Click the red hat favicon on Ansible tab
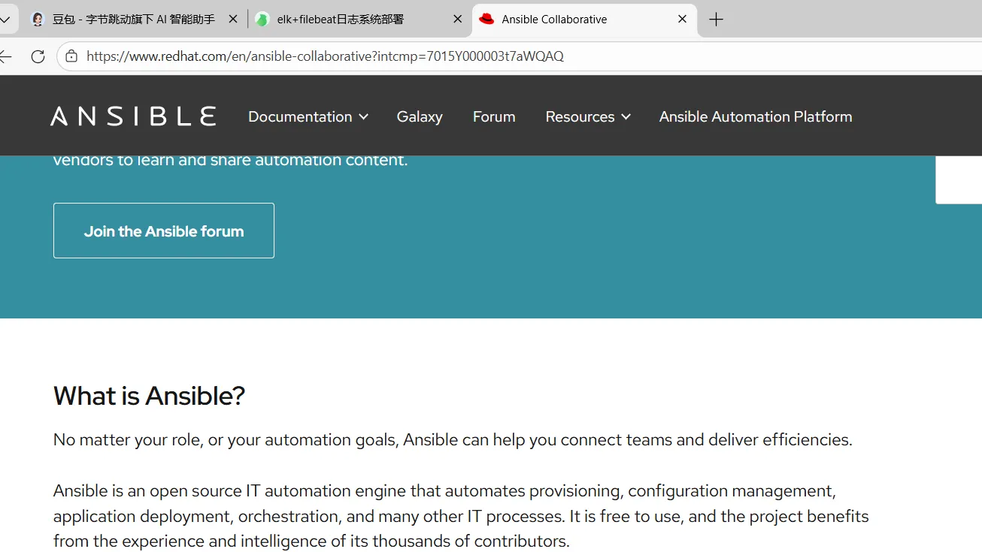This screenshot has width=982, height=552. [487, 19]
